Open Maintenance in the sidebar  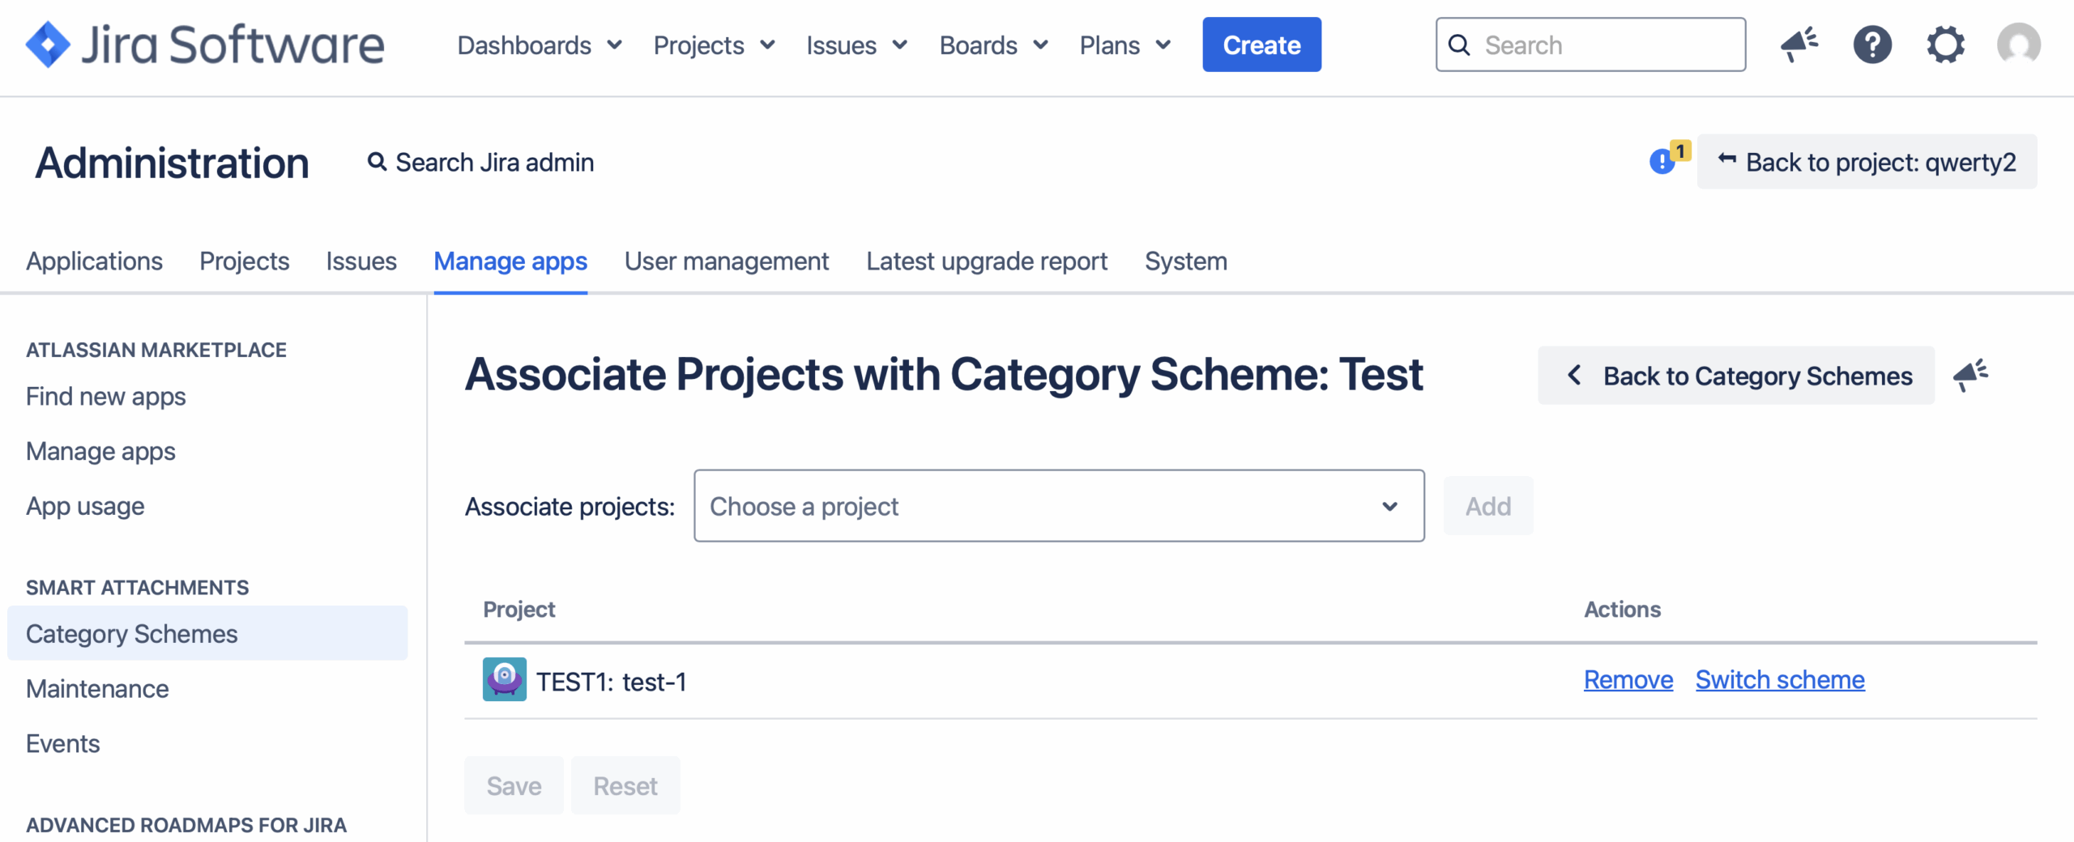[x=97, y=689]
